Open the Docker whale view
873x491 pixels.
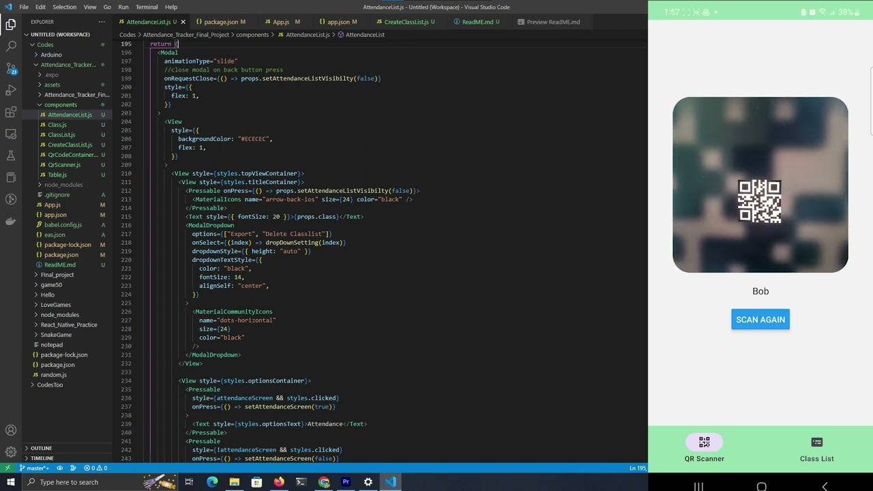point(11,221)
